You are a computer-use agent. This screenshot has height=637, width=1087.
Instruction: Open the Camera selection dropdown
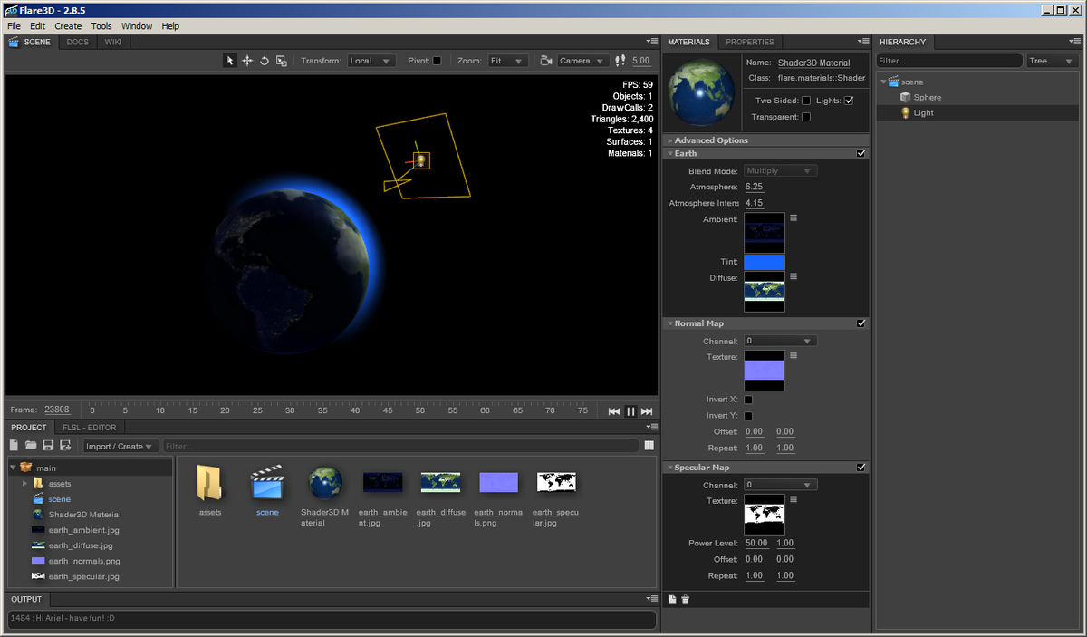point(582,61)
